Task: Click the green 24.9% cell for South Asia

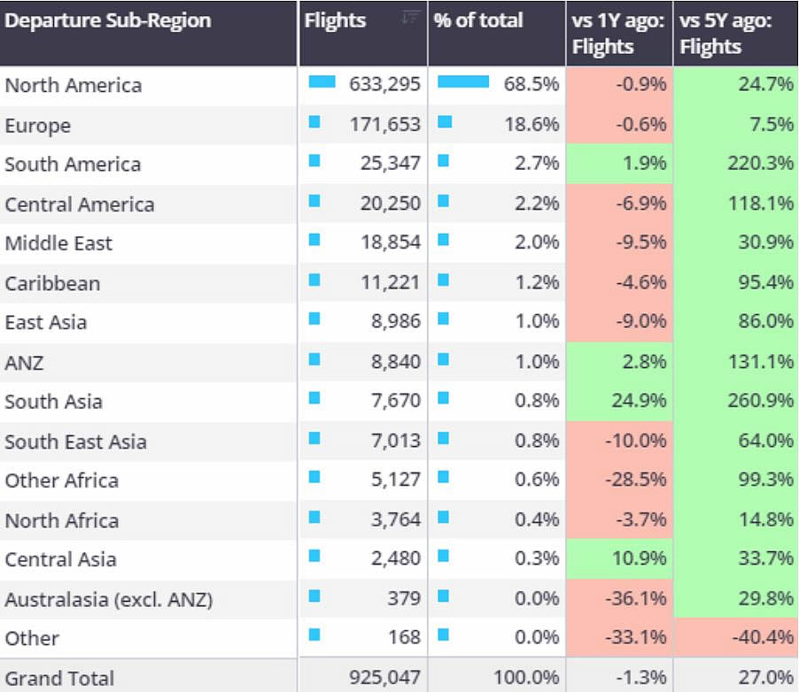Action: (619, 401)
